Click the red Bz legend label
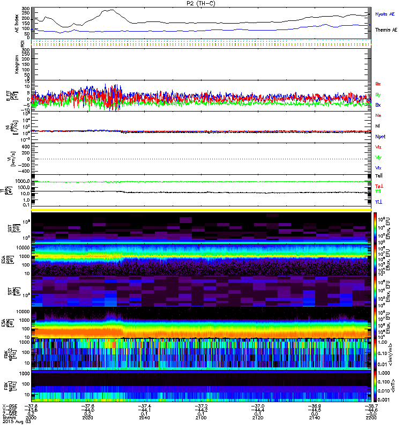402x429 pixels. pyautogui.click(x=378, y=84)
